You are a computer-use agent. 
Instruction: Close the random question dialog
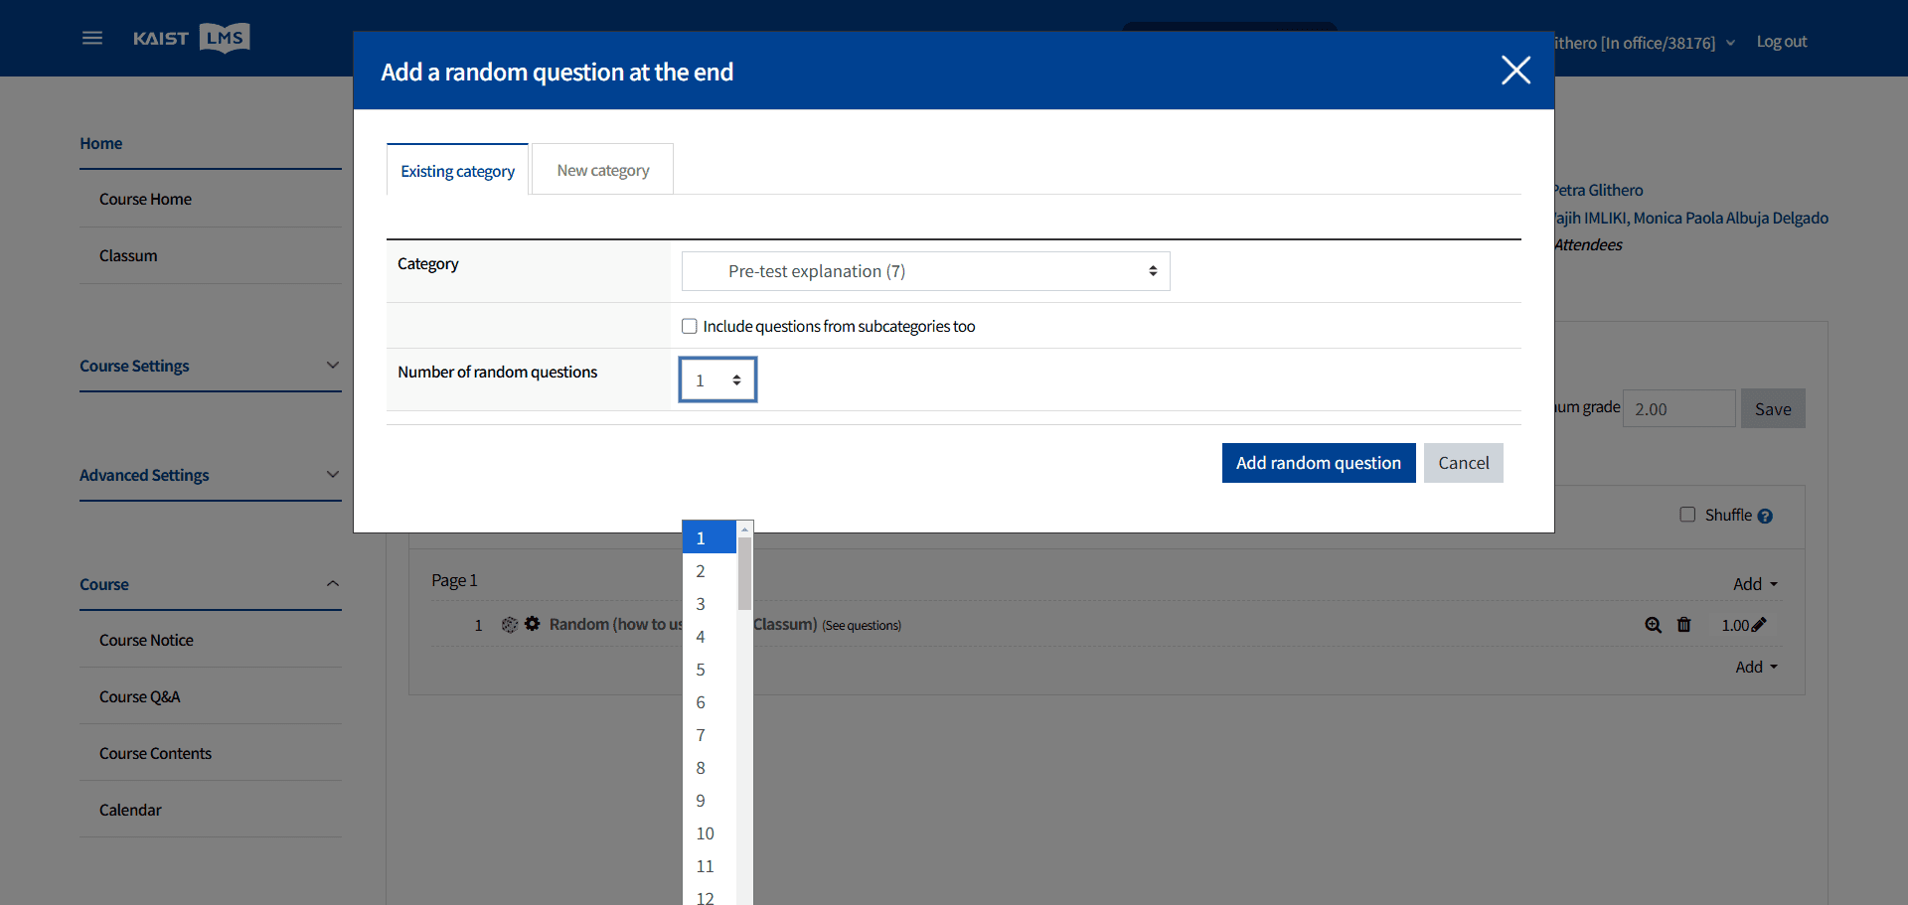(x=1515, y=71)
